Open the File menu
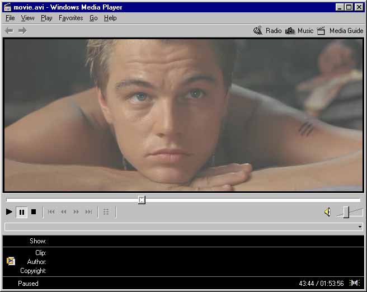 coord(10,18)
